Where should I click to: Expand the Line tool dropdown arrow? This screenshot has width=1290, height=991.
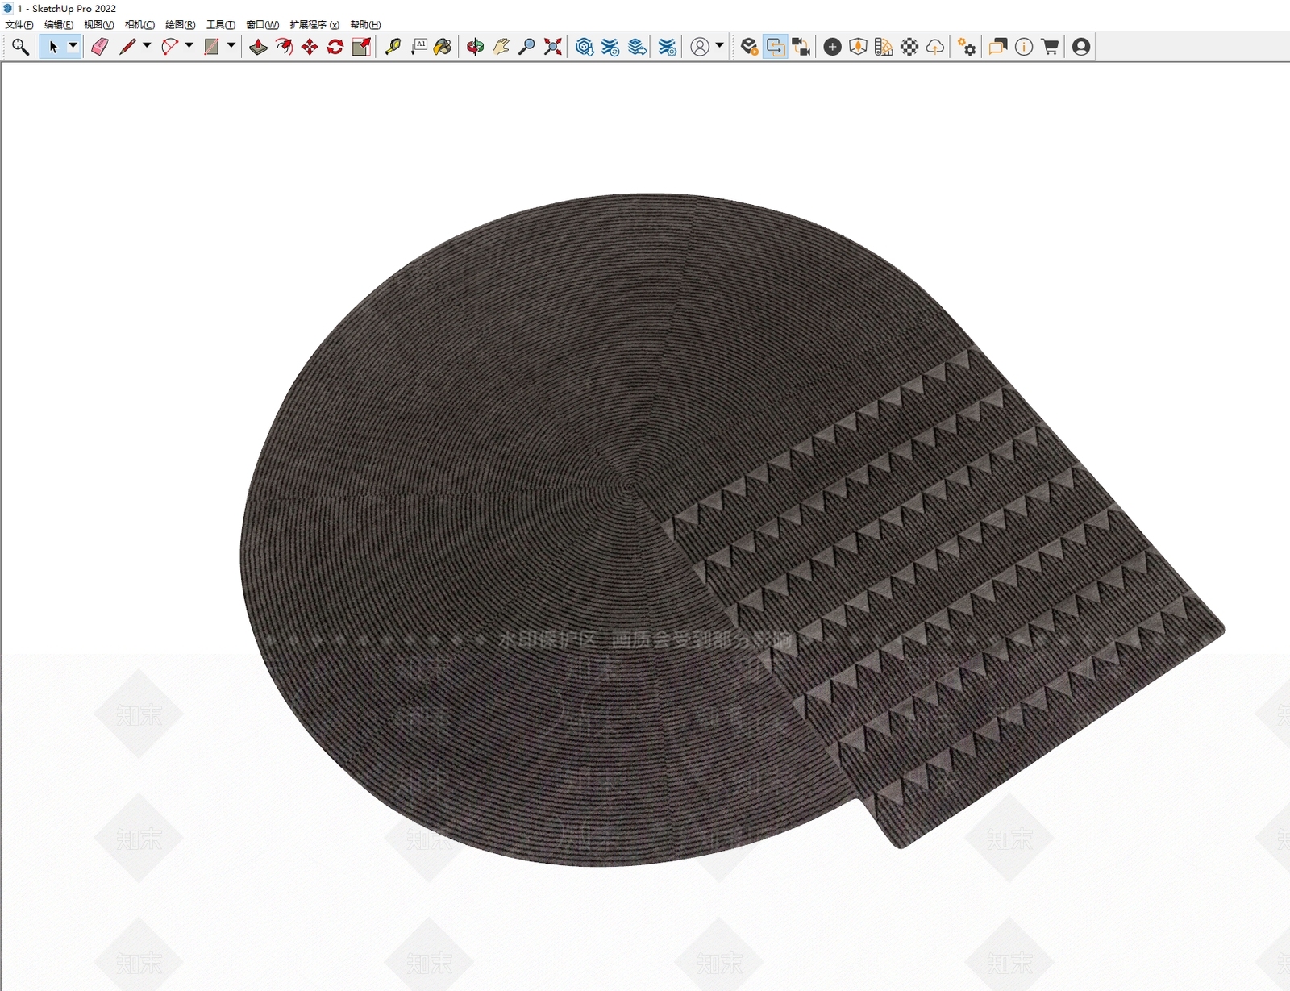[147, 46]
